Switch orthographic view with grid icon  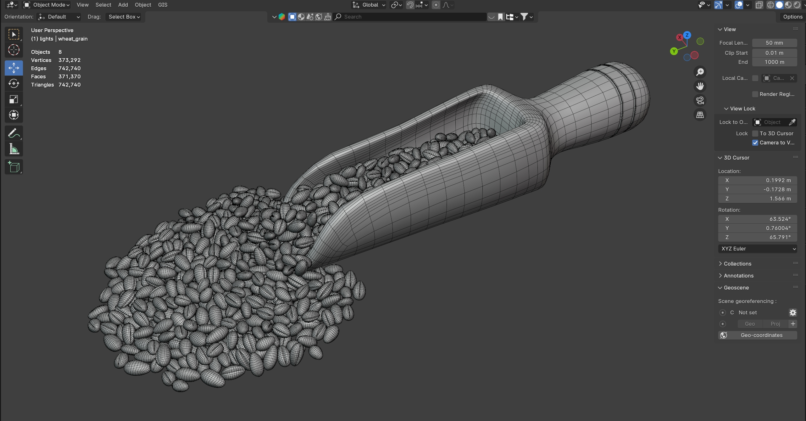click(x=700, y=115)
